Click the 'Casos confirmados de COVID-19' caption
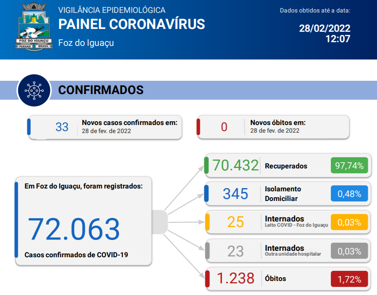 (x=76, y=255)
